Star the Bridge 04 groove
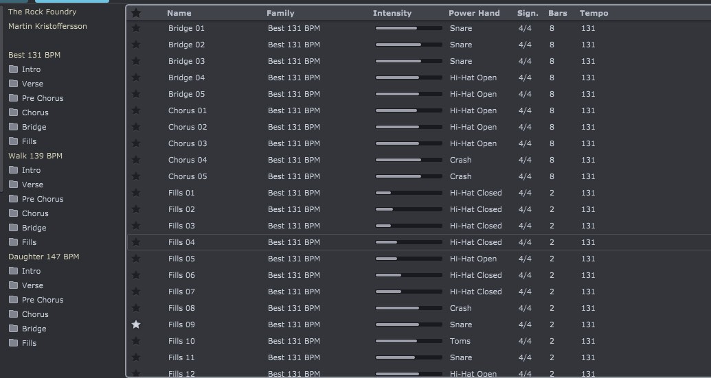The width and height of the screenshot is (711, 378). (x=136, y=78)
